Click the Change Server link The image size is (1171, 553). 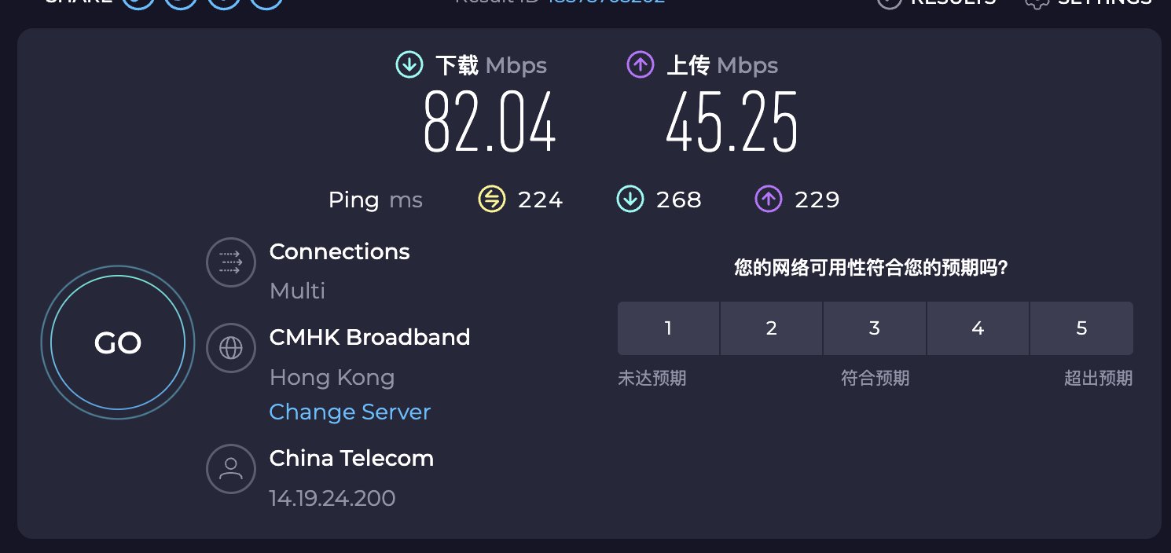350,412
